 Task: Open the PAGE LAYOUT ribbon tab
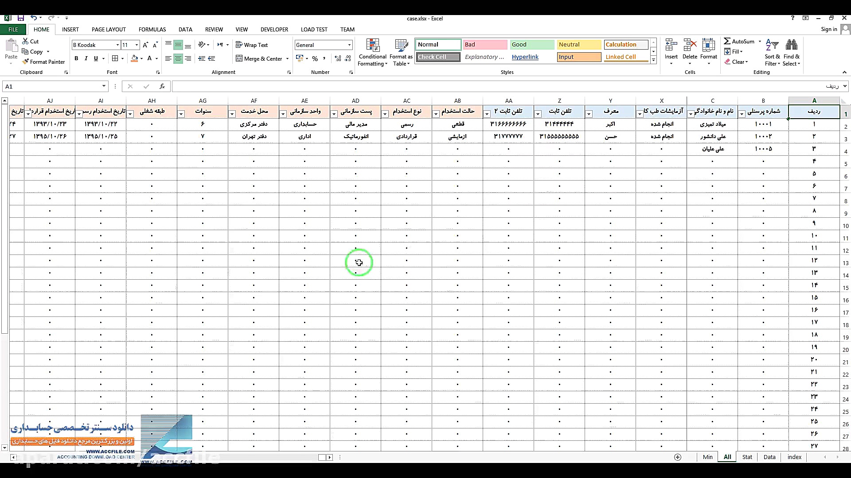click(109, 29)
